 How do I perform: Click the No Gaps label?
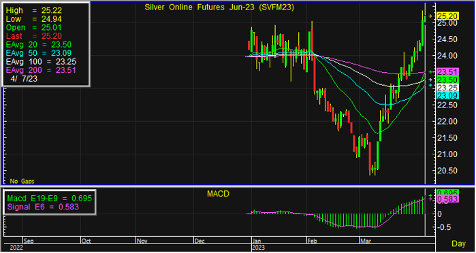[x=22, y=182]
